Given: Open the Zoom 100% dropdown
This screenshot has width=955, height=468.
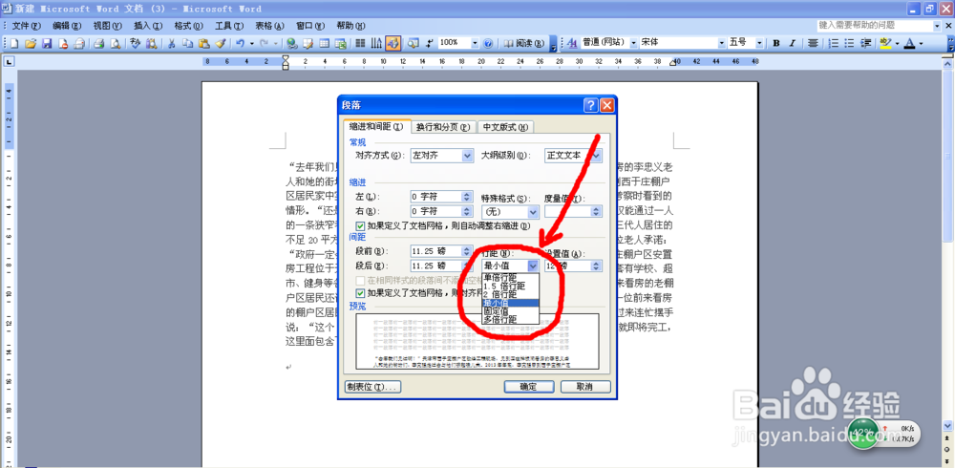Looking at the screenshot, I should point(475,43).
